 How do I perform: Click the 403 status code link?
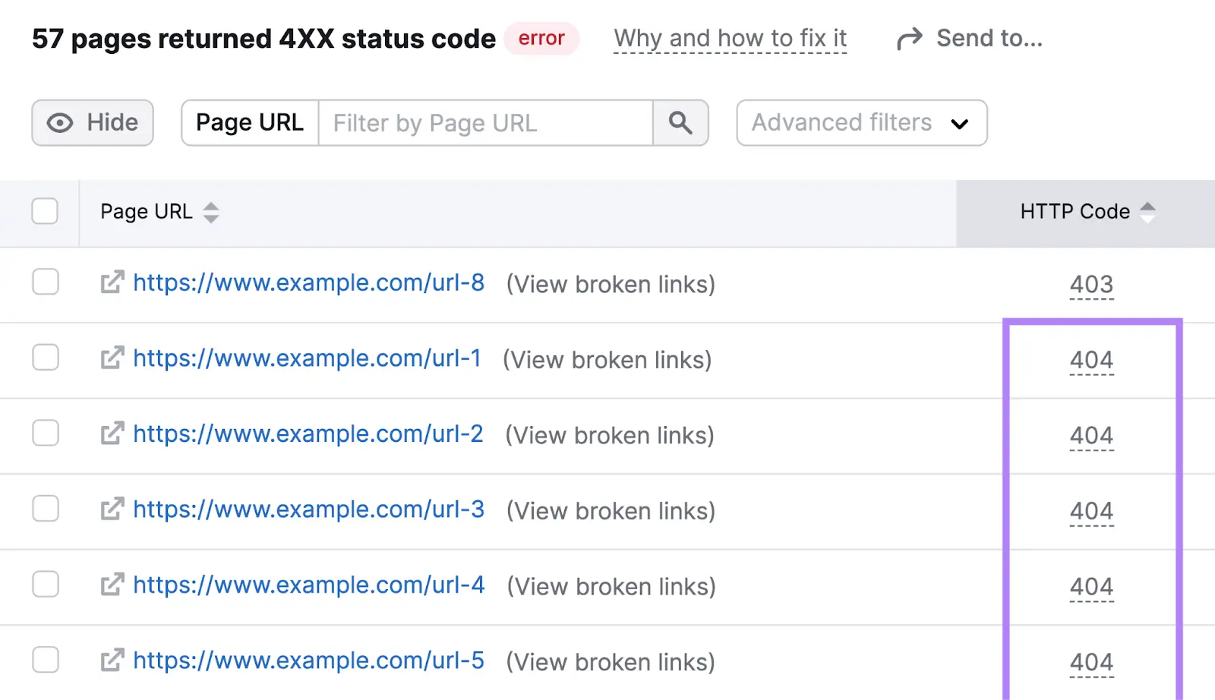1091,284
